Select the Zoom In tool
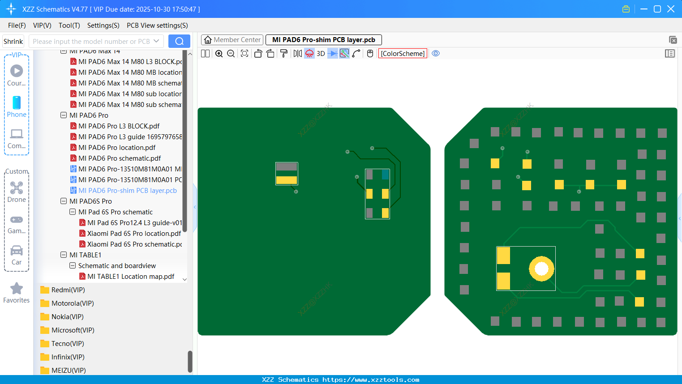 pyautogui.click(x=219, y=53)
